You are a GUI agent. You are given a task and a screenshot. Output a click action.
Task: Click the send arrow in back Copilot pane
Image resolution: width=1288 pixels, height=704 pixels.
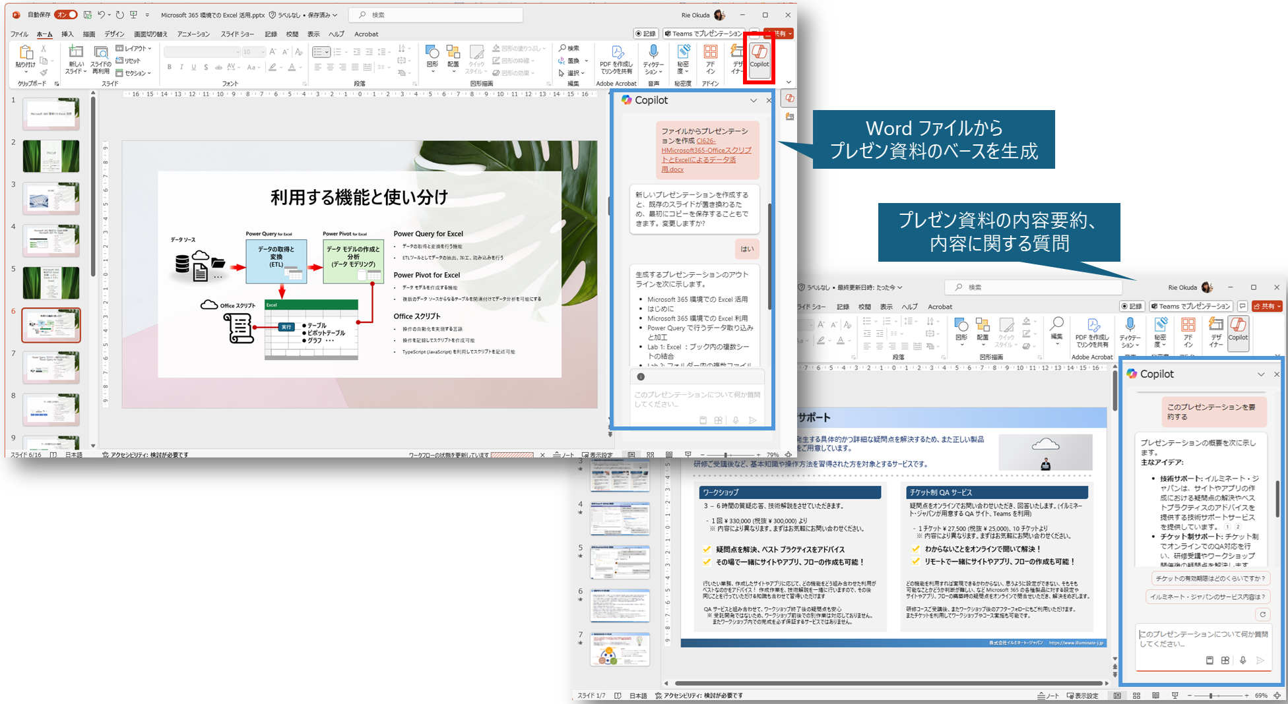1260,660
